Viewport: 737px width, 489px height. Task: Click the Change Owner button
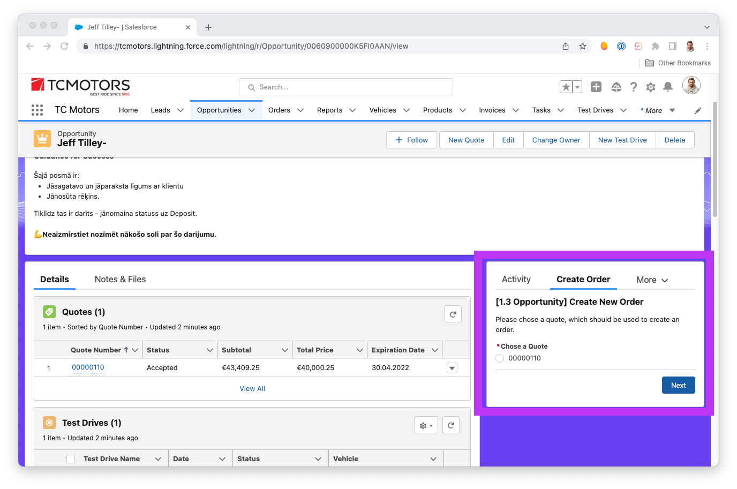coord(556,140)
